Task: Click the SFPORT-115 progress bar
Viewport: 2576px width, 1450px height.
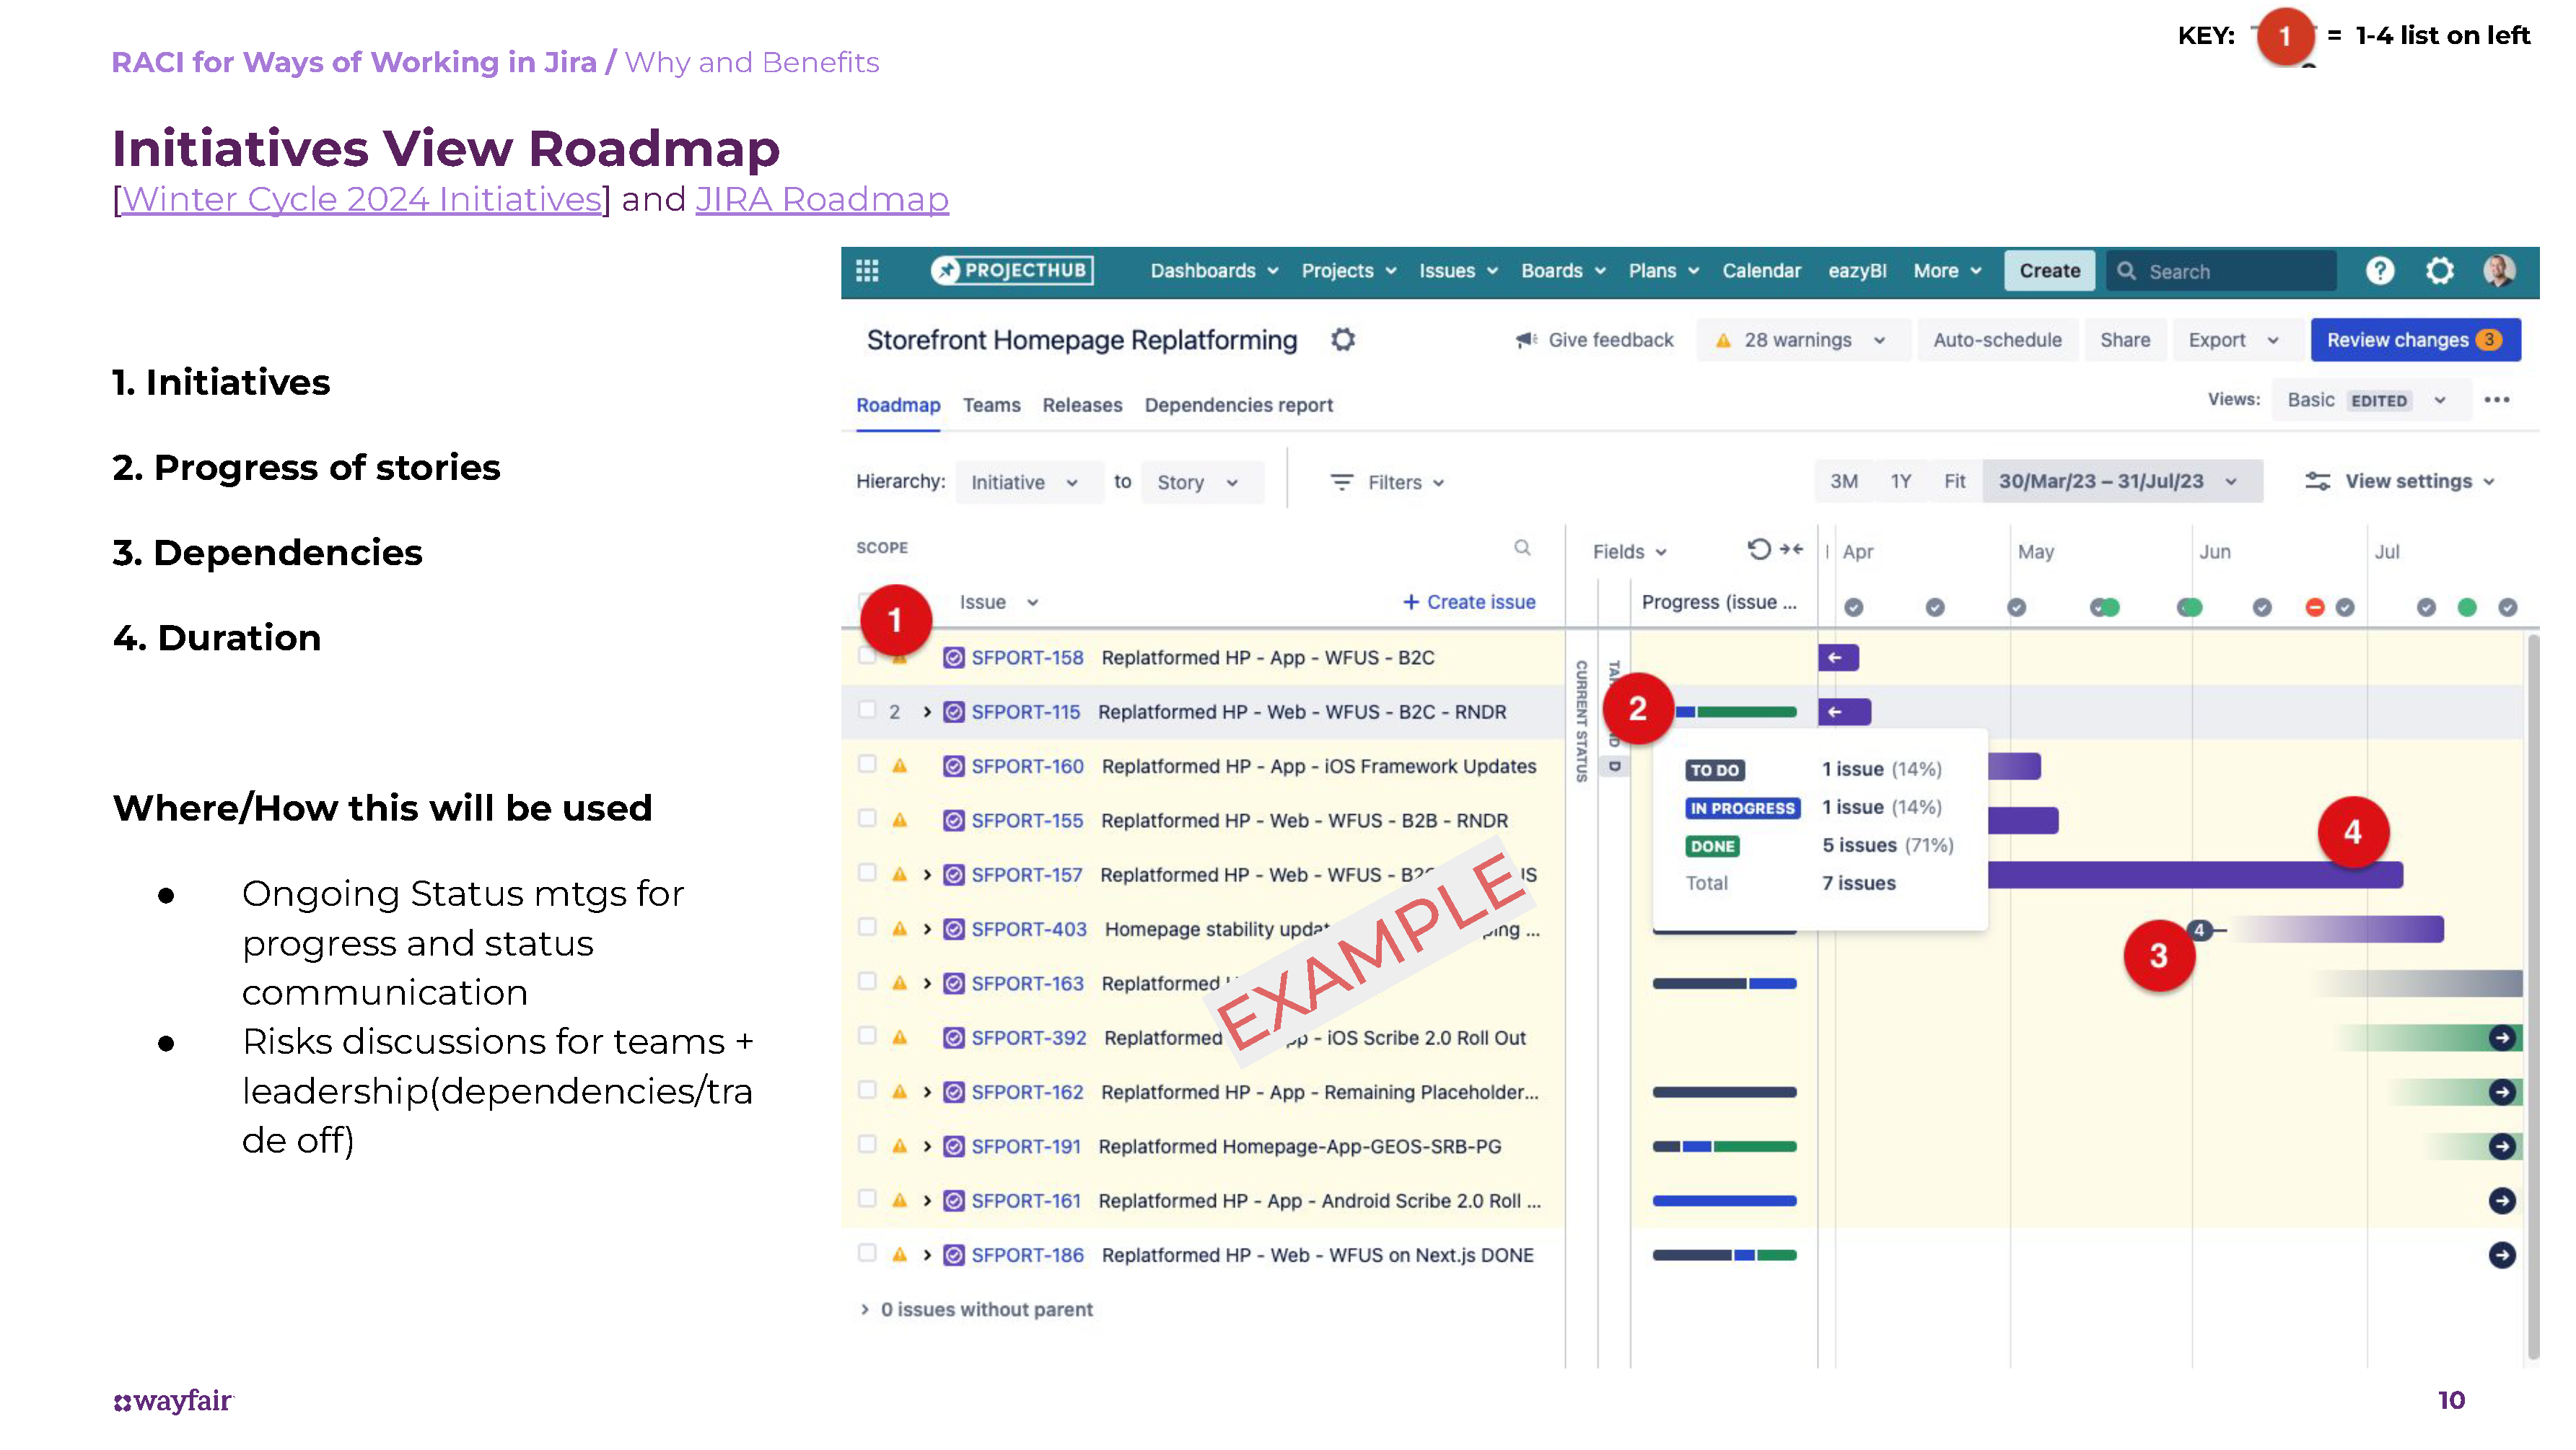Action: click(1735, 712)
